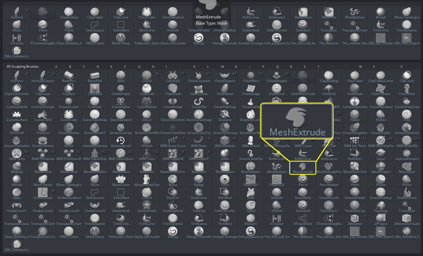
Task: Select the Deco1 brush
Action: tap(147, 116)
